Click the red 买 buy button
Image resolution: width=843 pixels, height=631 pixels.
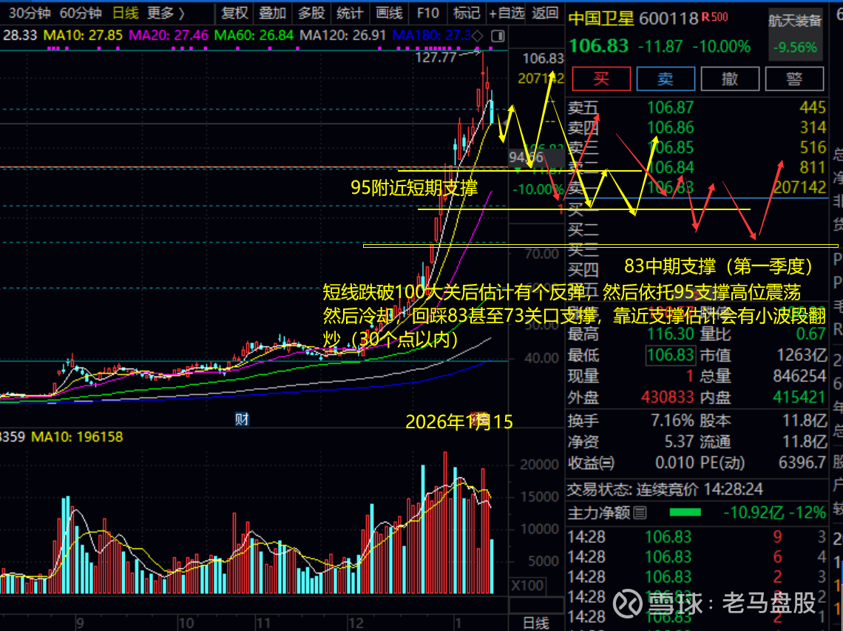pos(601,79)
